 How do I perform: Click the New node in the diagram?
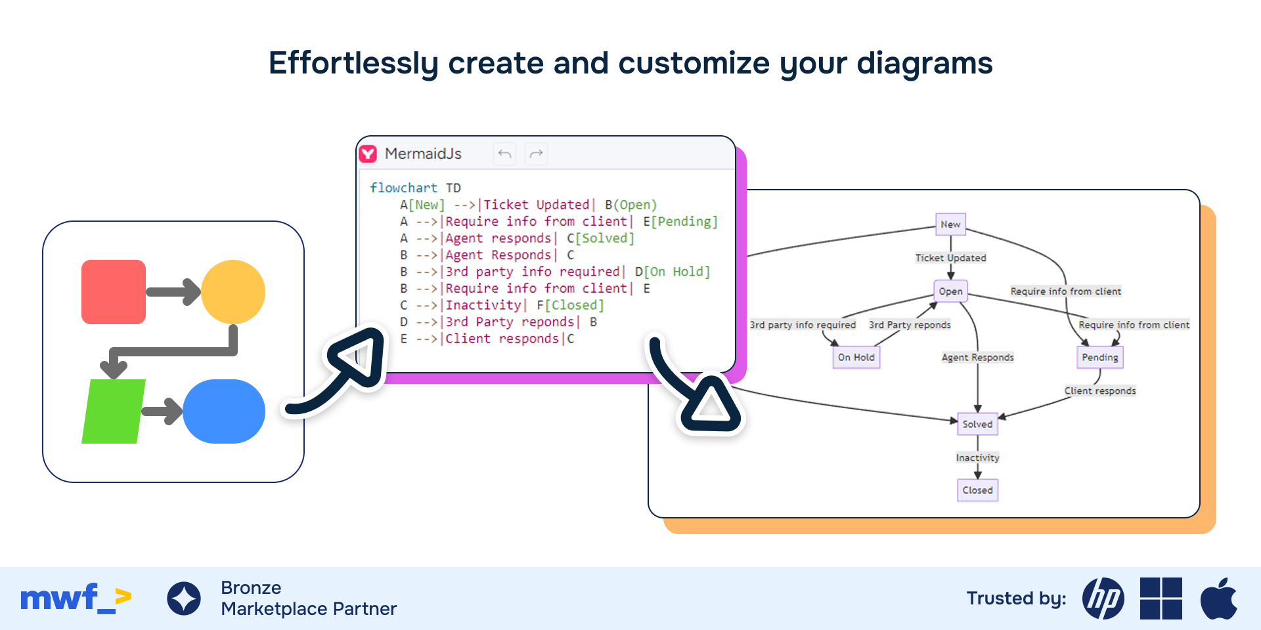(950, 224)
